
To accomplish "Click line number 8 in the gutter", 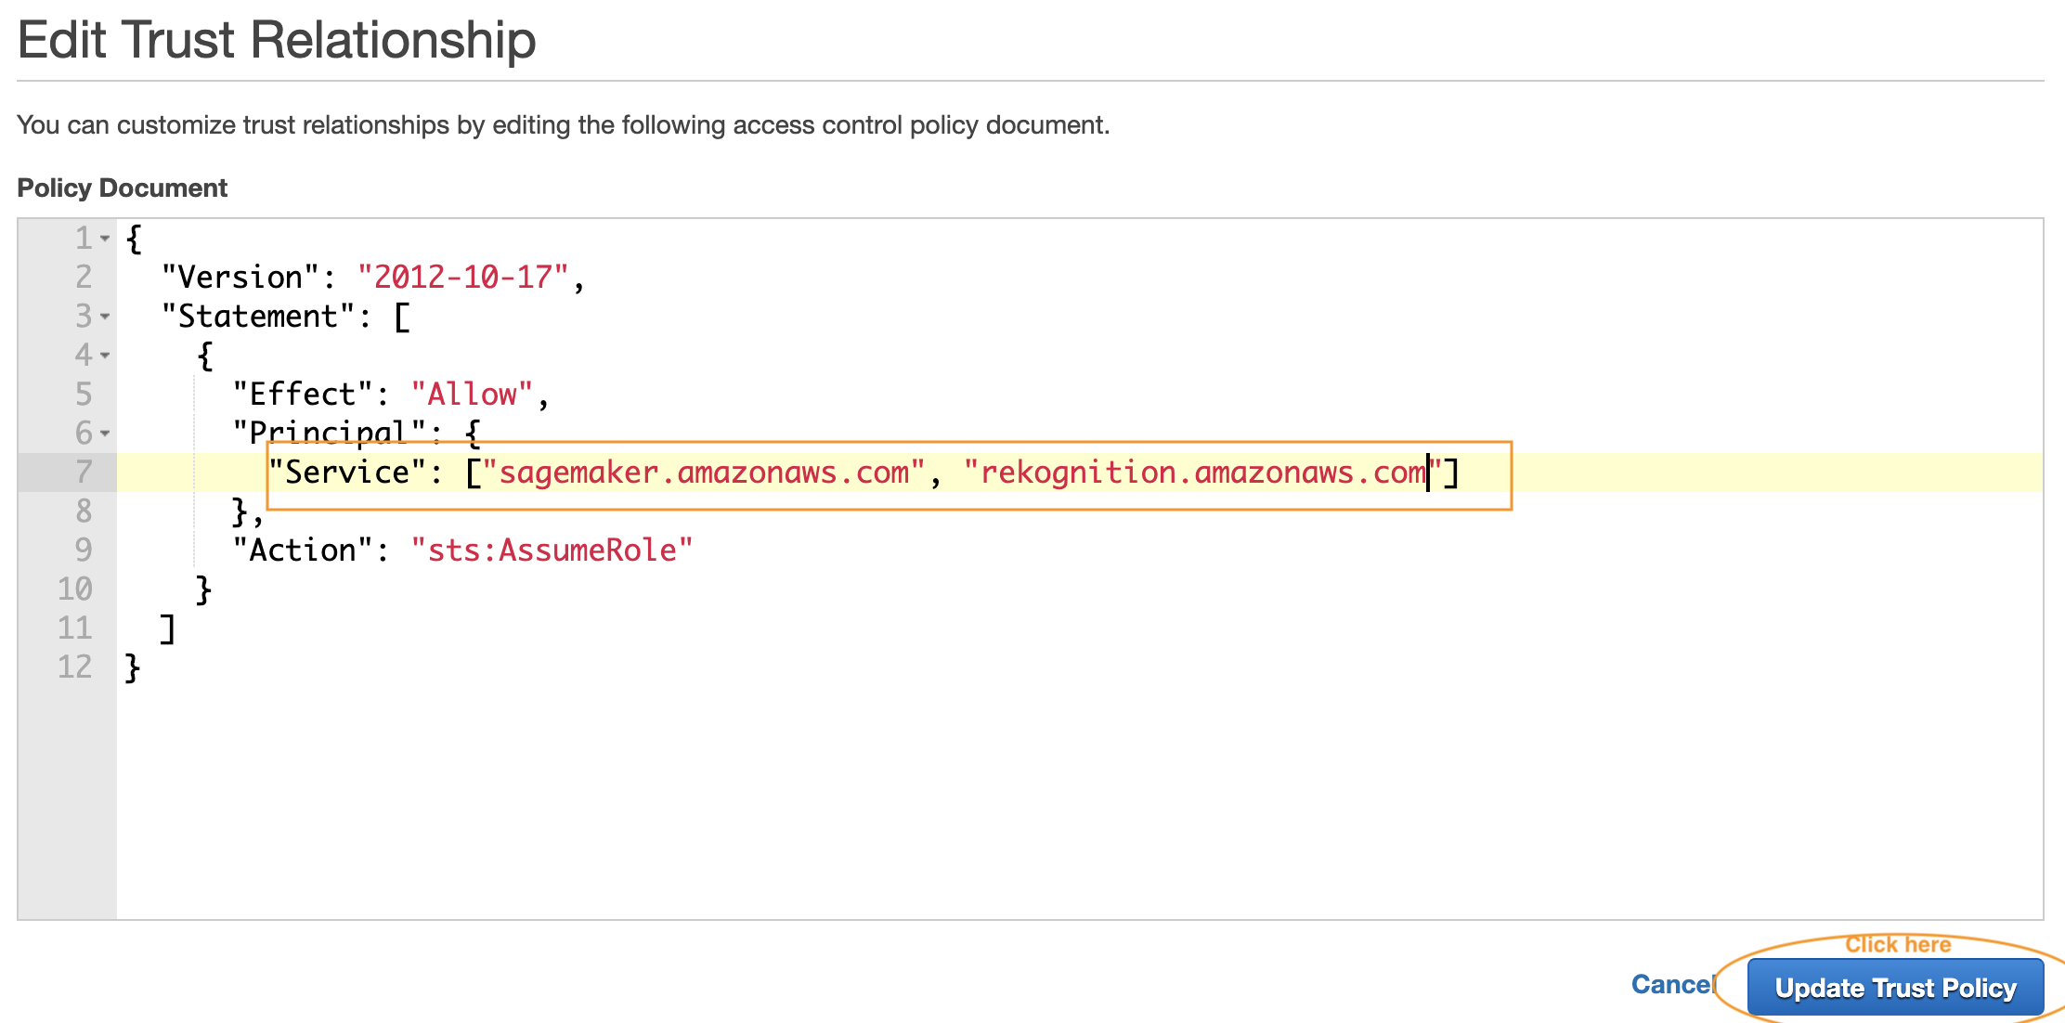I will pyautogui.click(x=84, y=511).
